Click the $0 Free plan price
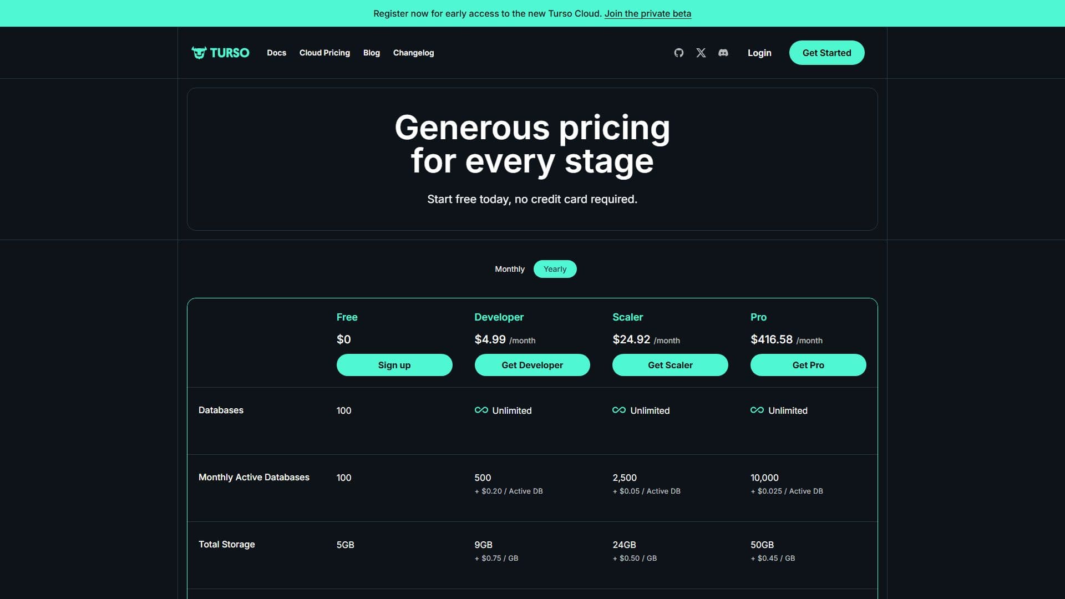The image size is (1065, 599). (344, 339)
